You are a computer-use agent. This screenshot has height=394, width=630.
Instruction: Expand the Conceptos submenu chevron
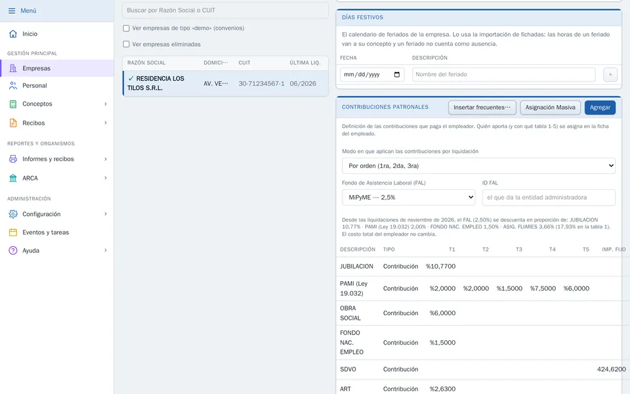coord(106,104)
